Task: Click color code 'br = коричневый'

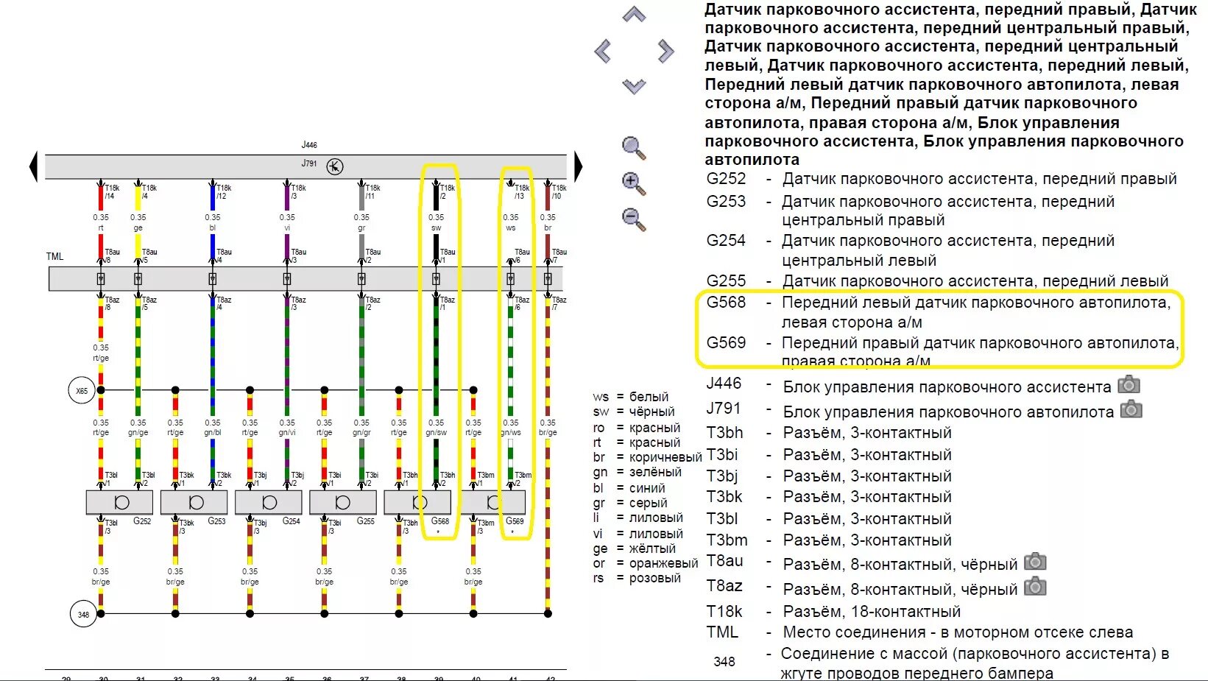Action: (647, 457)
